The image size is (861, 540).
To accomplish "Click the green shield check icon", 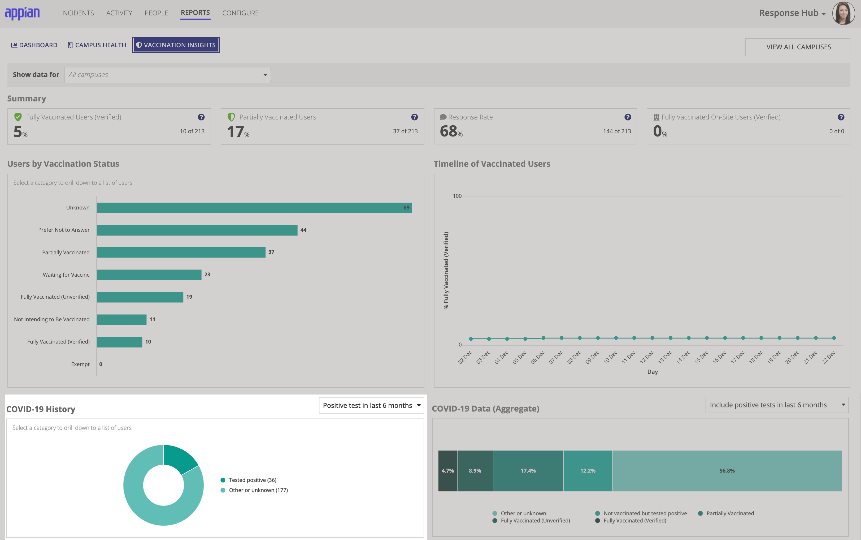I will tap(18, 117).
